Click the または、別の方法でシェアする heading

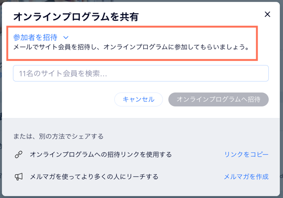tap(58, 136)
